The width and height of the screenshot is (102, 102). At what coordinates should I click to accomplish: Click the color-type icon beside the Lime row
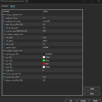pyautogui.click(x=4, y=60)
